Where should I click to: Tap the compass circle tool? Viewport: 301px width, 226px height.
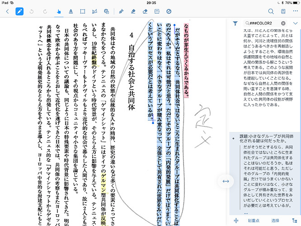click(x=169, y=11)
